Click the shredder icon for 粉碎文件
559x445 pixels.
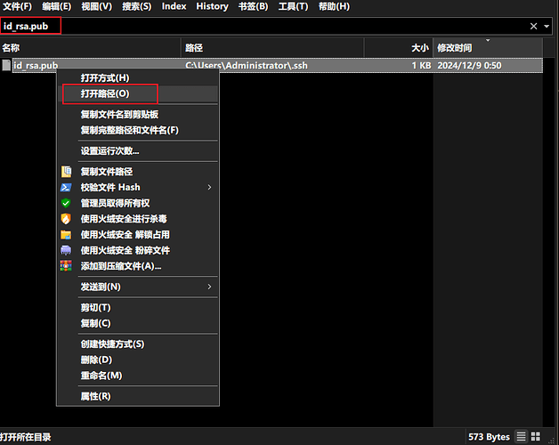click(x=66, y=250)
